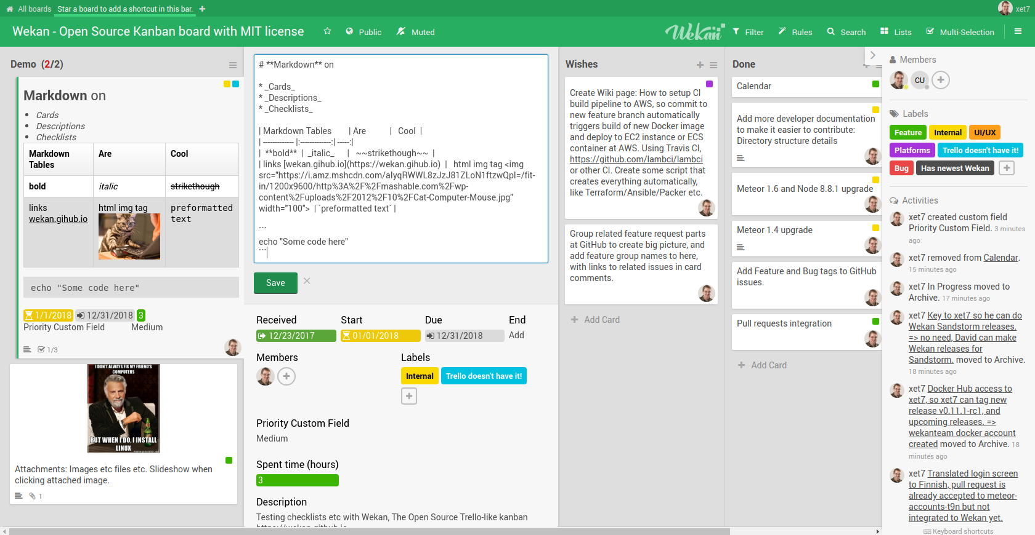Cancel editing with the X icon
The image size is (1035, 535).
tap(307, 281)
